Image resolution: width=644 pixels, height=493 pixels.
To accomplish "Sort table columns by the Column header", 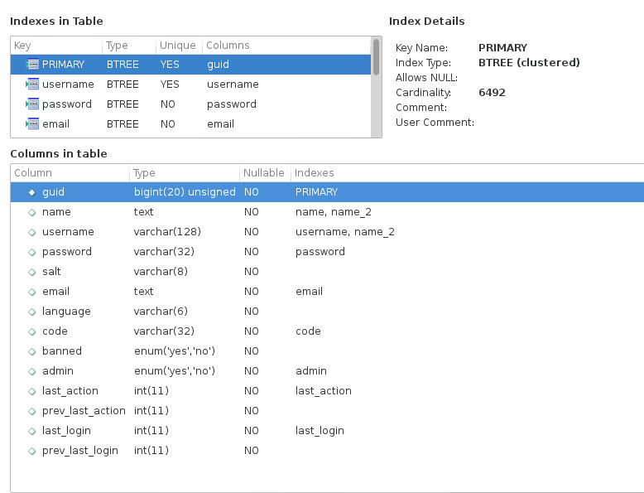I will click(70, 172).
